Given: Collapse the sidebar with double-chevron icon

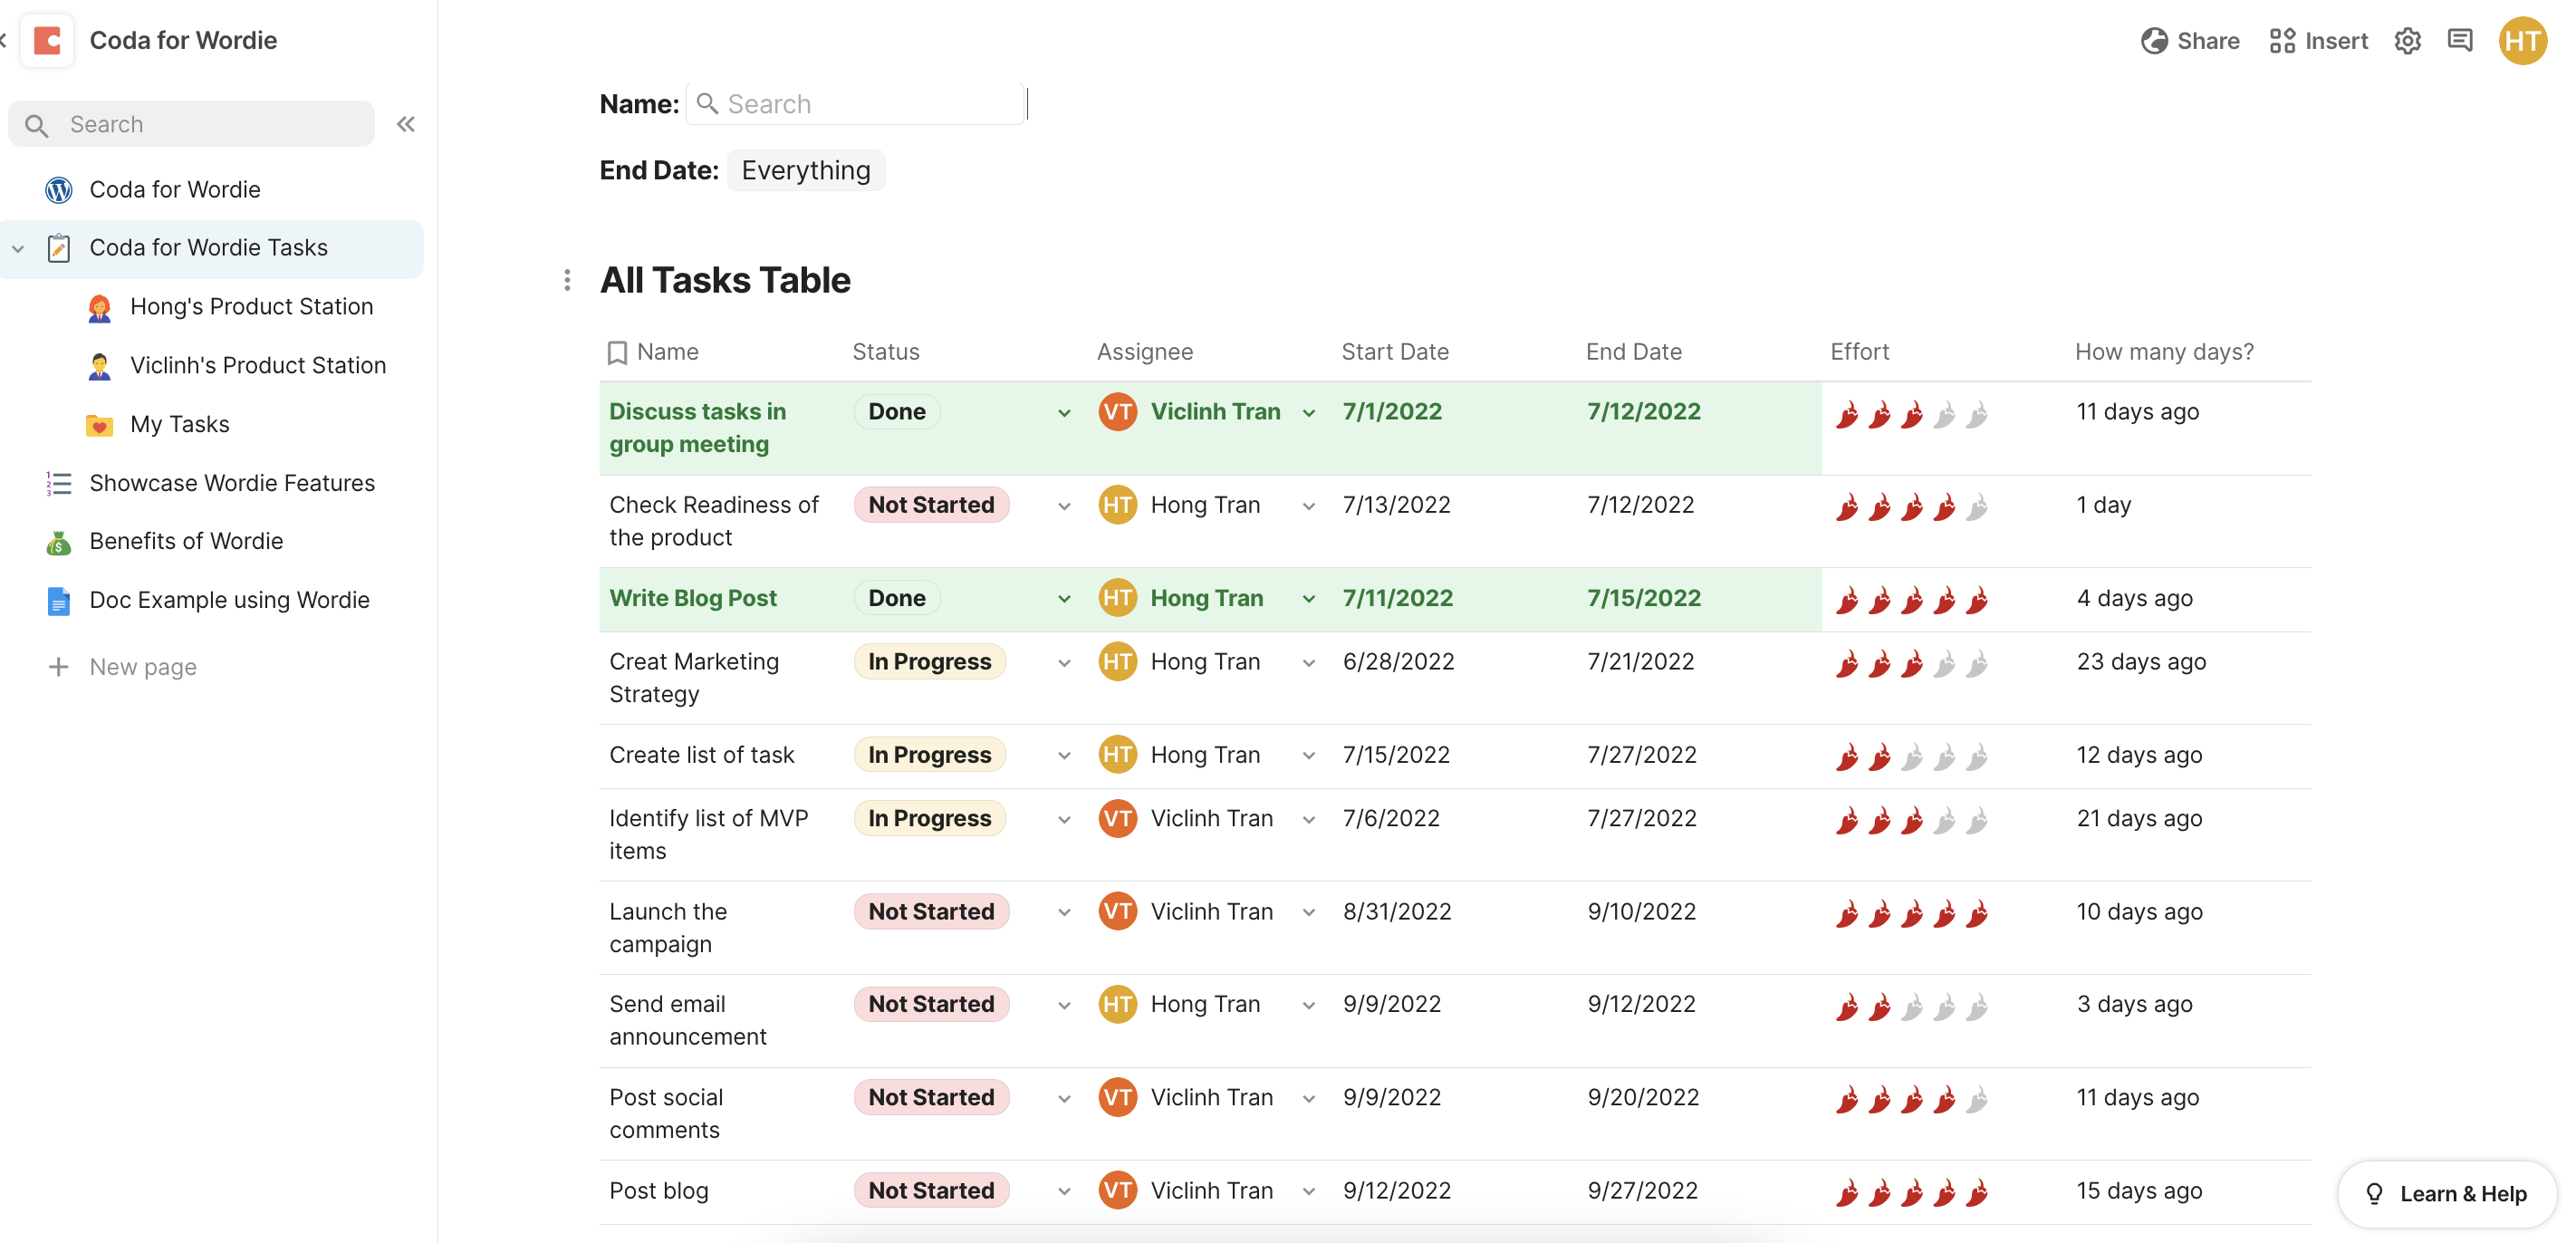Looking at the screenshot, I should coord(405,124).
